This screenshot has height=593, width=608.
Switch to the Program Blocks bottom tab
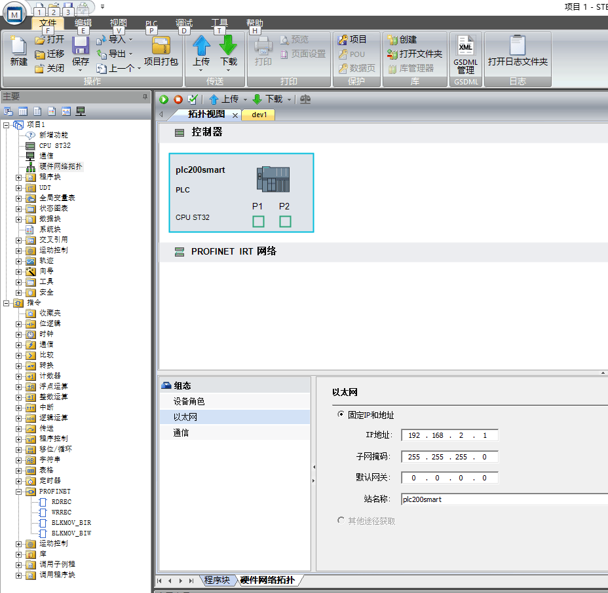(217, 580)
